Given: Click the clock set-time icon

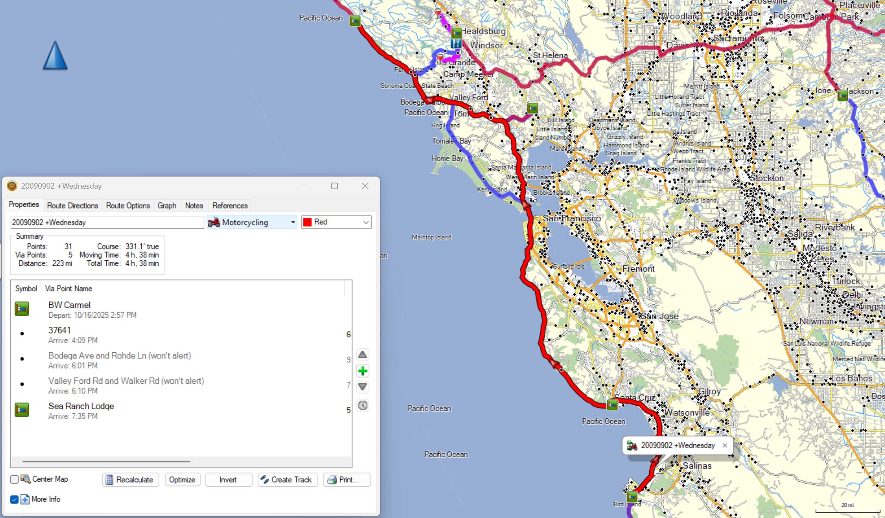Looking at the screenshot, I should [x=363, y=405].
